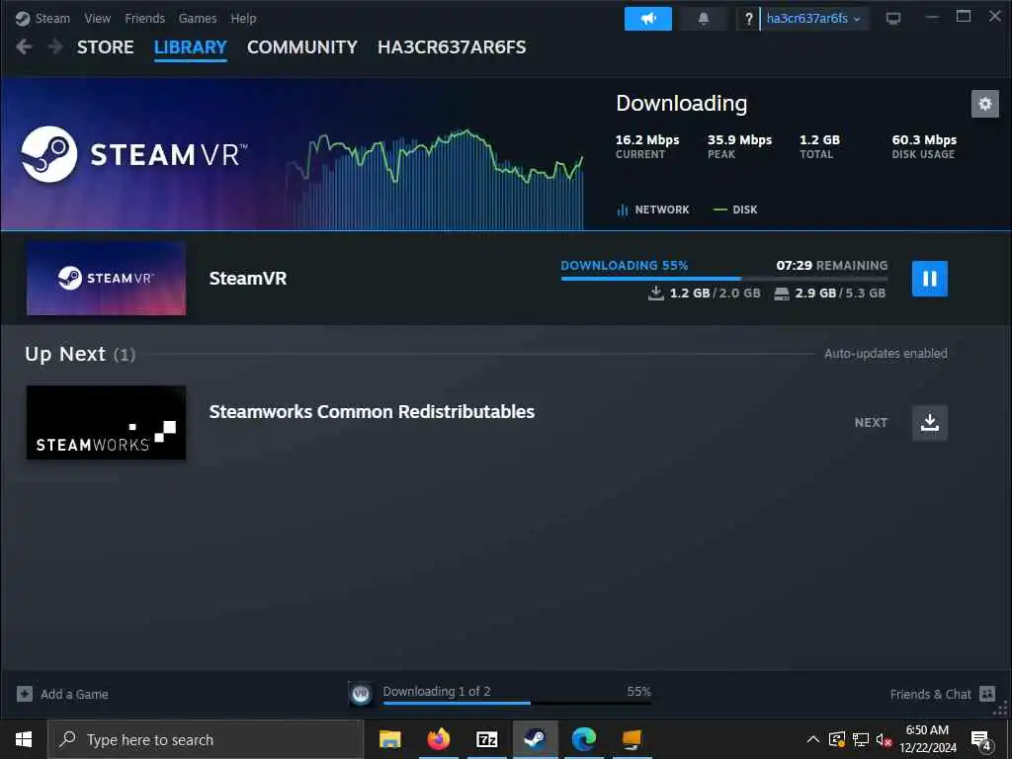1012x759 pixels.
Task: Open the Games menu
Action: click(198, 18)
